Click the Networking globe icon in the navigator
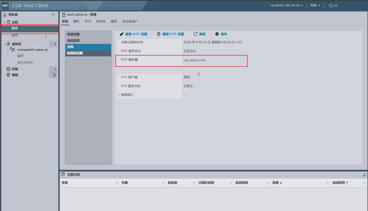 coord(8,75)
